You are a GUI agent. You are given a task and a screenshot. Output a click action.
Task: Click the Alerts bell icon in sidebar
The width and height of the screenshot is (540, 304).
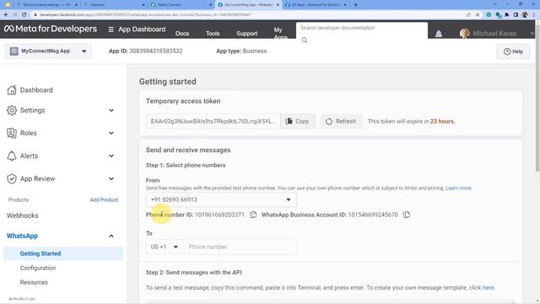(x=11, y=155)
